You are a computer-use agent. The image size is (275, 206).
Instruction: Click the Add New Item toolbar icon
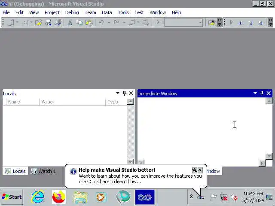point(25,22)
